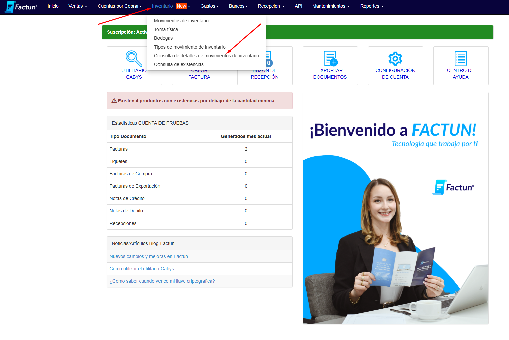Click Estadísticas CUENTA DE PRUEBAS heading
The height and width of the screenshot is (340, 509).
[150, 123]
